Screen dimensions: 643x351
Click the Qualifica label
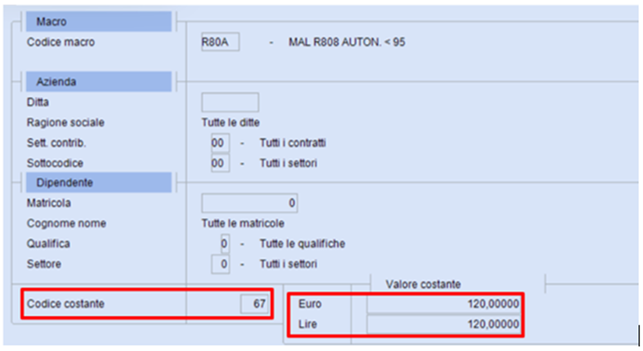[x=48, y=243]
